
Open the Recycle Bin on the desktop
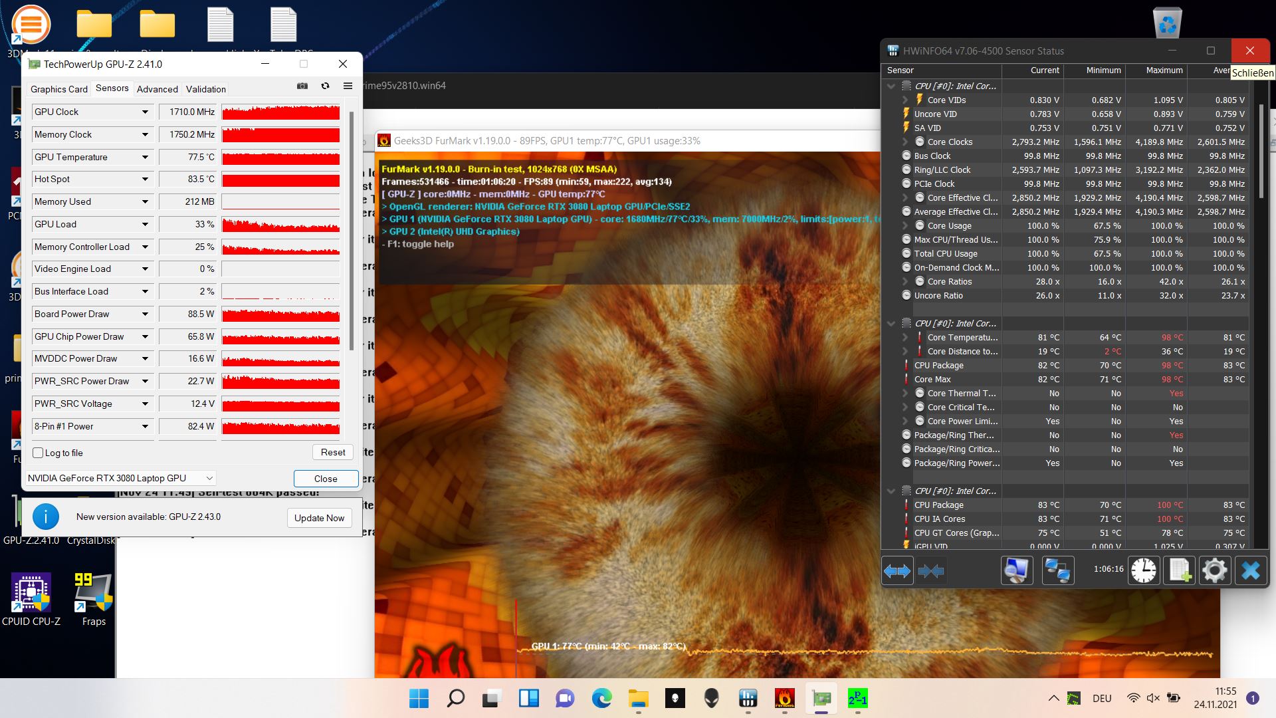(x=1167, y=25)
